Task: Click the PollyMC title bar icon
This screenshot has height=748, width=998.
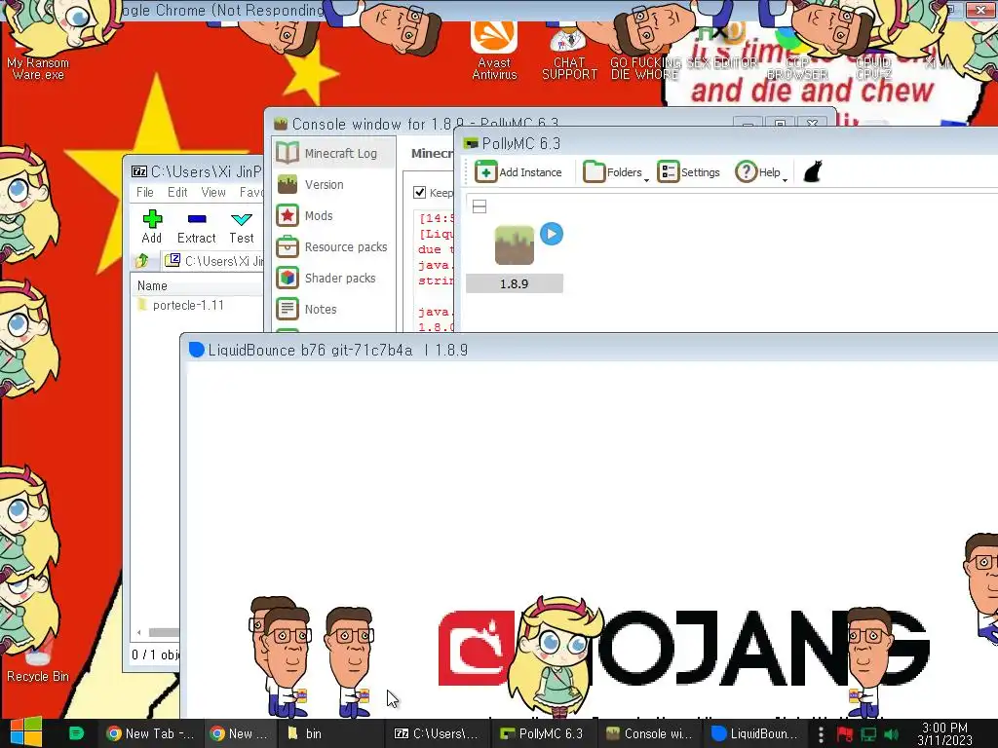Action: [x=471, y=143]
